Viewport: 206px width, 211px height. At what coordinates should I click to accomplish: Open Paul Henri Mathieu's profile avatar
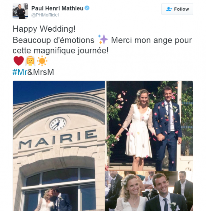coord(20,11)
